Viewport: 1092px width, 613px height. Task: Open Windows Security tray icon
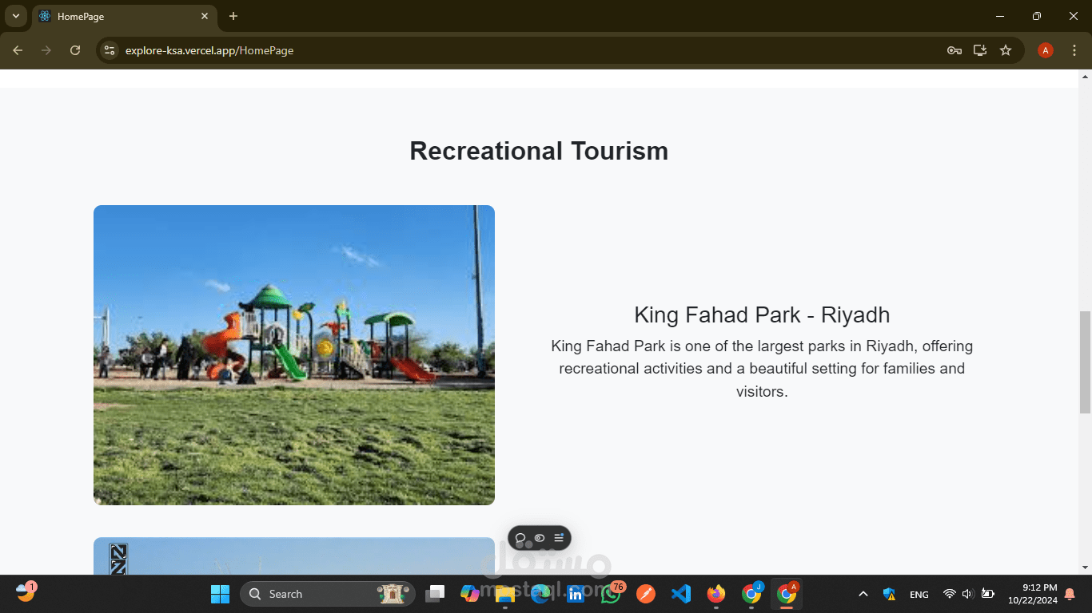tap(889, 594)
